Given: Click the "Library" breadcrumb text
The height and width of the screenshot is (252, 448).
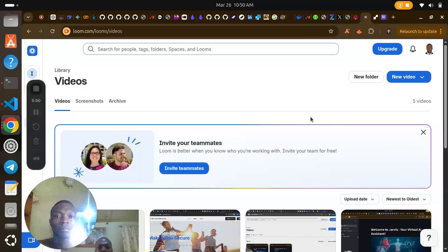Looking at the screenshot, I should click(x=62, y=70).
